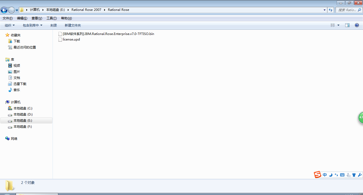Open the 文档 library
The height and width of the screenshot is (195, 363).
point(17,78)
